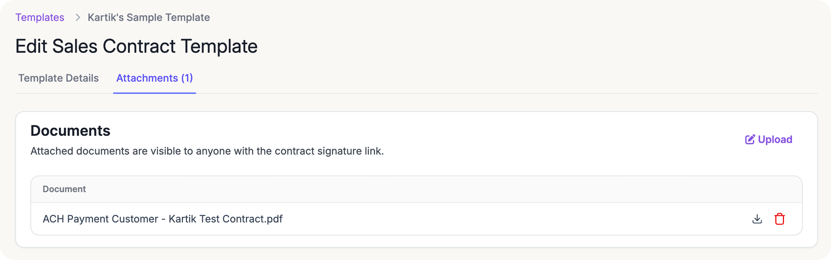Screen dimensions: 831x260
Task: Delete the attached contract PDF
Action: [779, 219]
